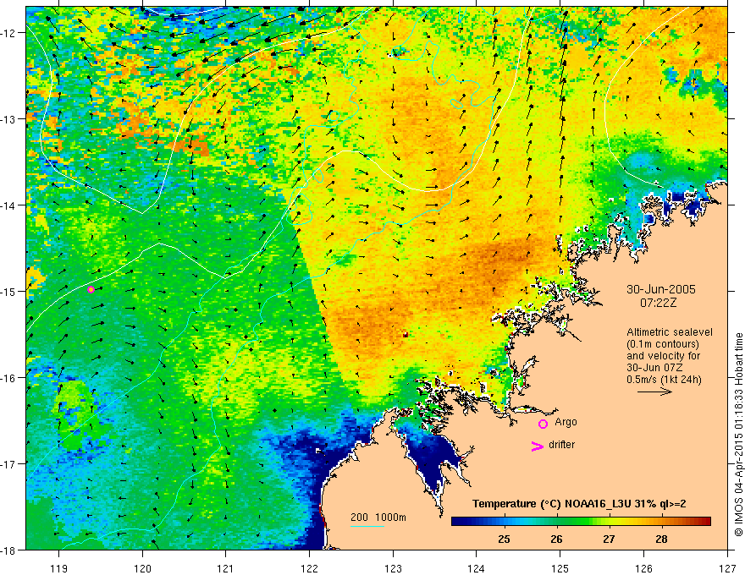
Task: Click latitude label -18
Action: pyautogui.click(x=9, y=550)
